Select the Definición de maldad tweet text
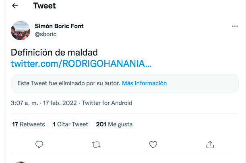 click(x=54, y=53)
